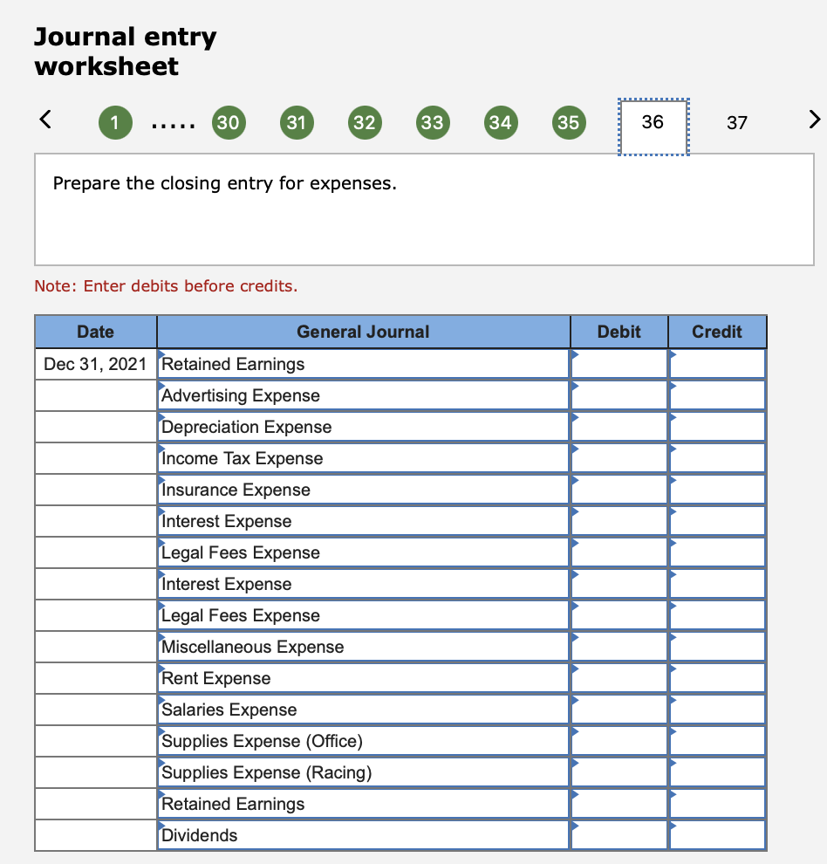The width and height of the screenshot is (827, 864).
Task: Click the page 1 circle button
Action: click(114, 123)
